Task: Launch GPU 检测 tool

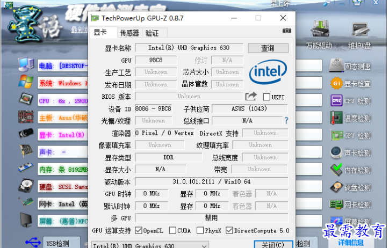Action: click(x=350, y=135)
